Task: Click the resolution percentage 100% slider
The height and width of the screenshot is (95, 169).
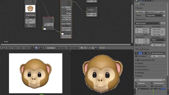Action: [142, 35]
